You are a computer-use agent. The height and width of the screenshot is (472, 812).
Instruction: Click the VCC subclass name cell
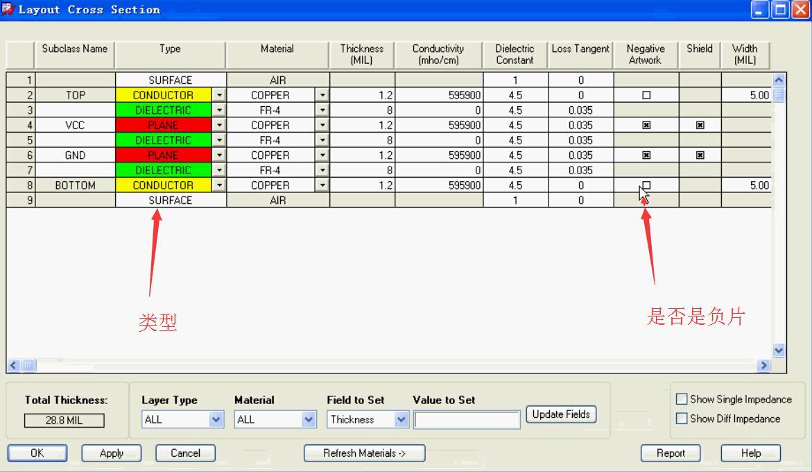pos(75,126)
